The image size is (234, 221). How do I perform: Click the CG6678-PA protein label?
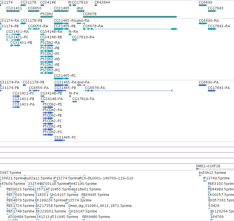[95, 88]
